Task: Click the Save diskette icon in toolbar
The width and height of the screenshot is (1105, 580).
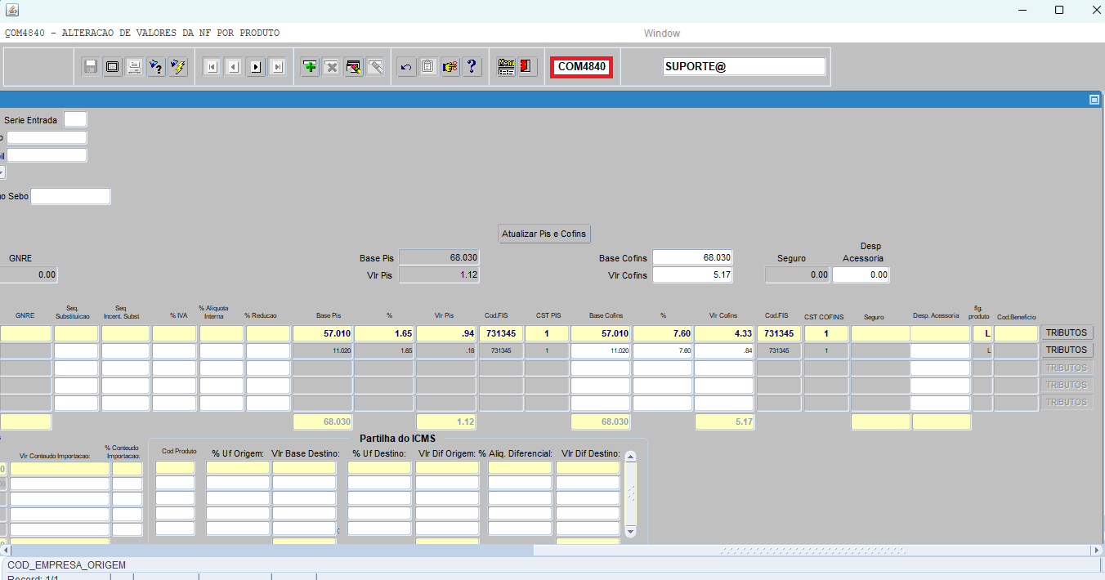Action: coord(91,67)
